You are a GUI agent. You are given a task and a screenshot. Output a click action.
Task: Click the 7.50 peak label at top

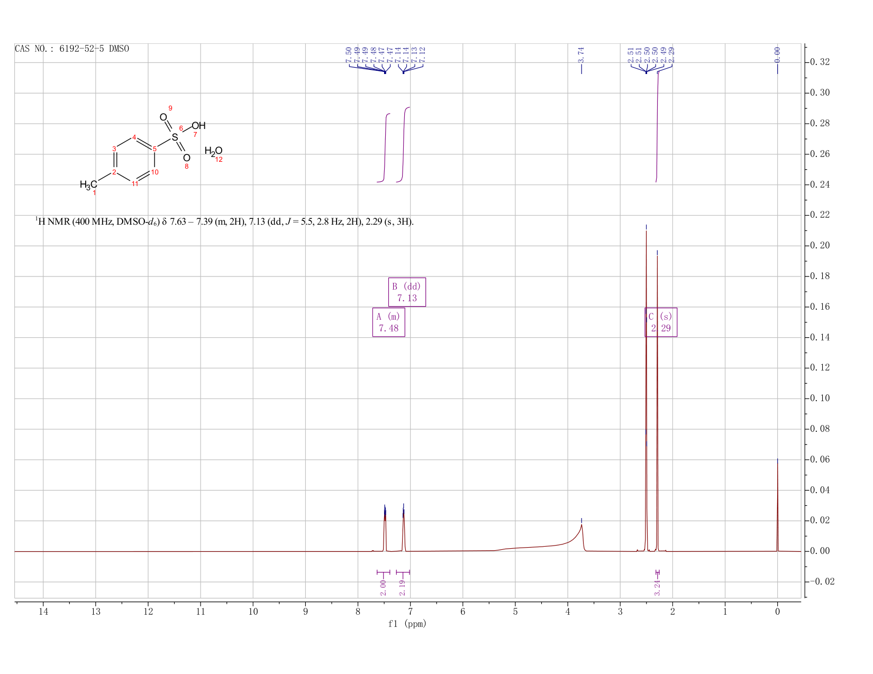pyautogui.click(x=349, y=54)
